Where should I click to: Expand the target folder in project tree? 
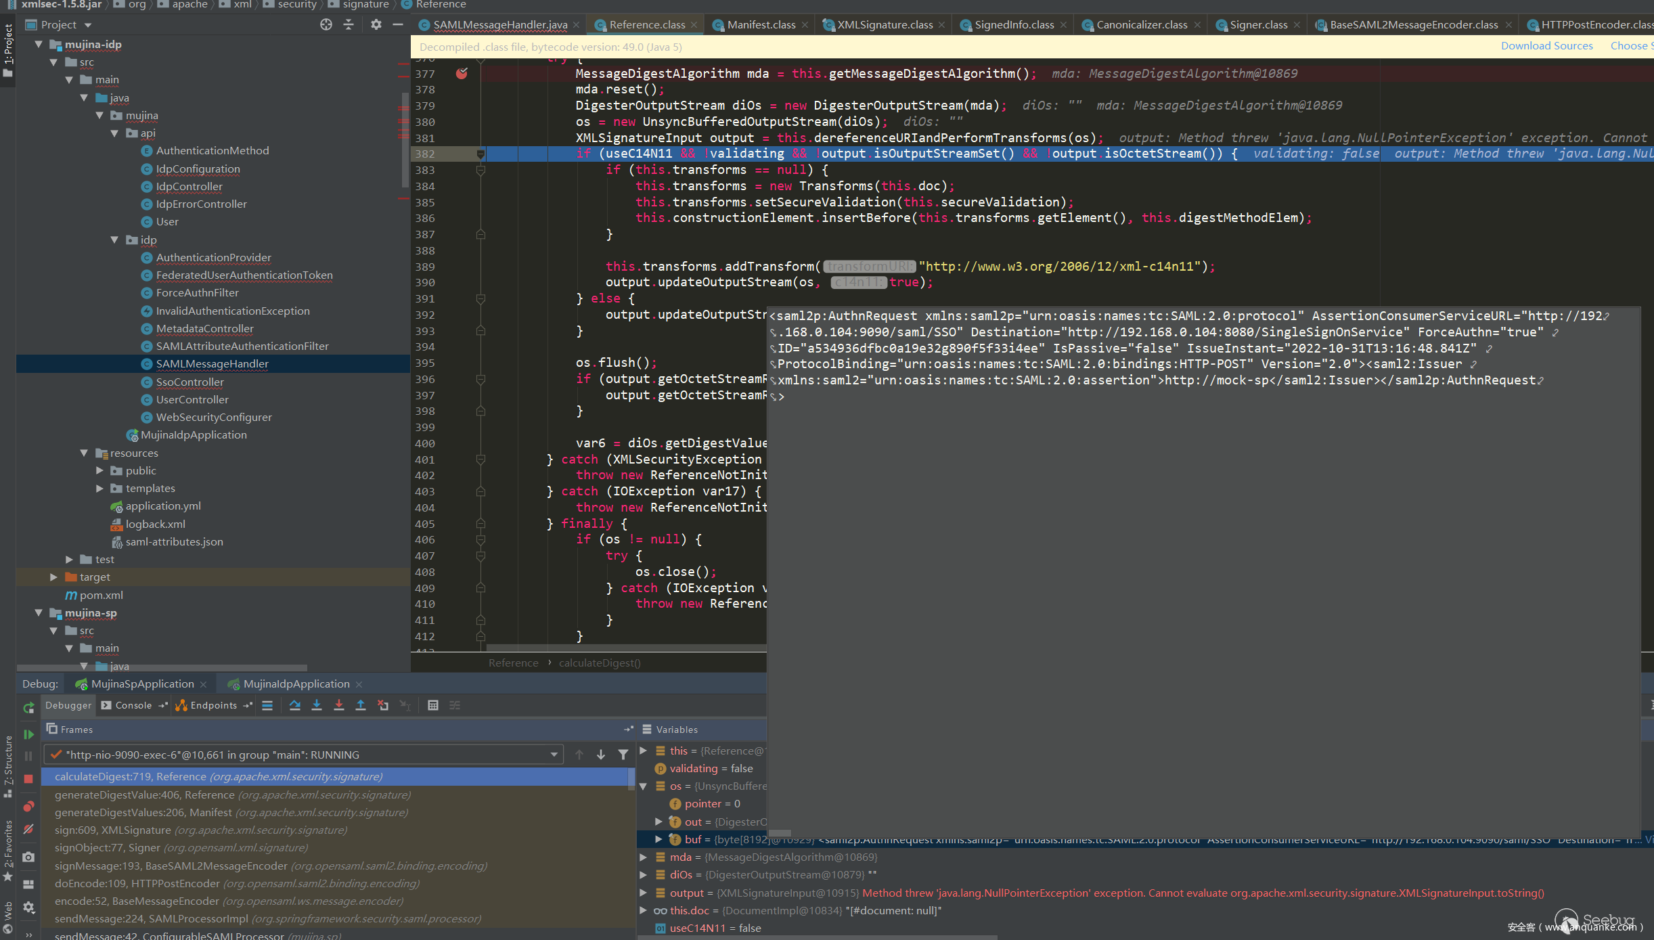(x=53, y=577)
